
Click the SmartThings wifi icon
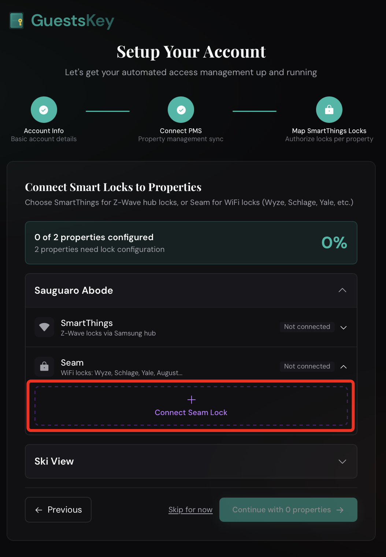(x=44, y=327)
